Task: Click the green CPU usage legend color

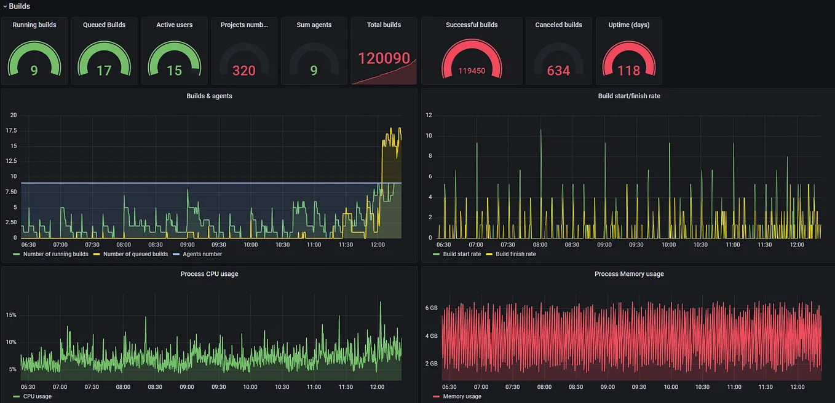Action: (16, 397)
